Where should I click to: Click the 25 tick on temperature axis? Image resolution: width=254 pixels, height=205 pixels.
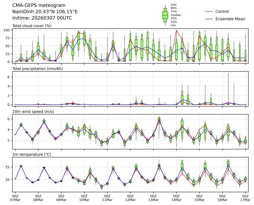[8, 167]
